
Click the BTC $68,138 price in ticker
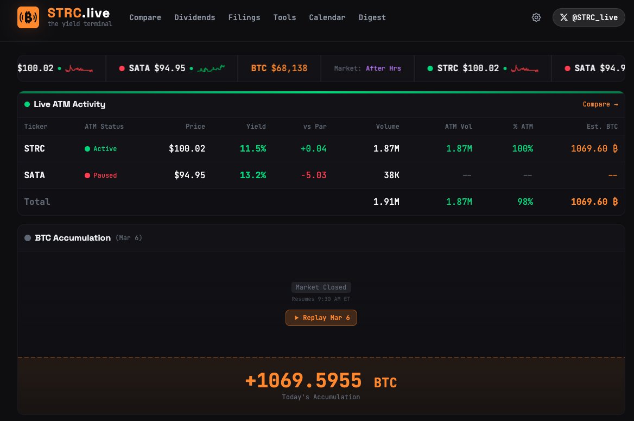click(279, 68)
